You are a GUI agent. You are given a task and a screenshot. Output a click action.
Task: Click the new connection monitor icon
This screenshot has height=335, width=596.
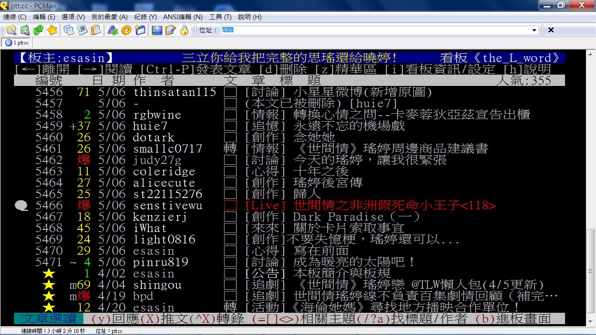click(25, 30)
